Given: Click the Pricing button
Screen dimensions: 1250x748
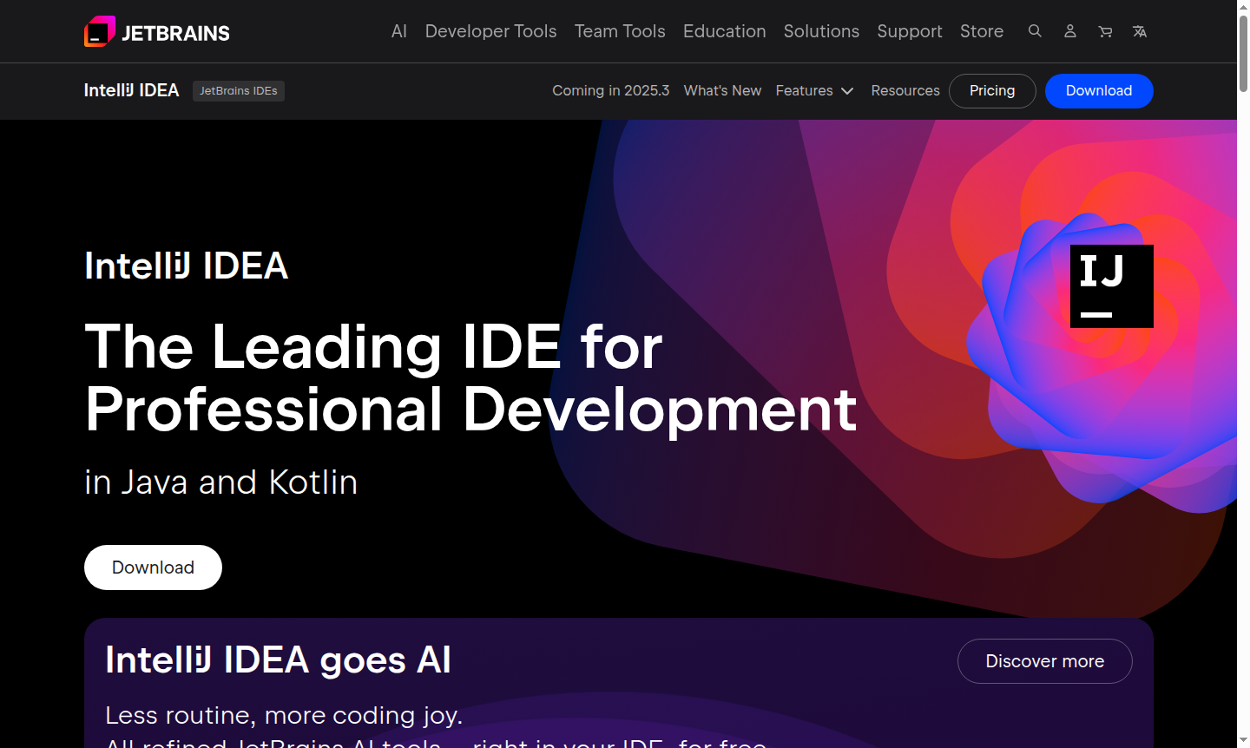Looking at the screenshot, I should pos(992,90).
